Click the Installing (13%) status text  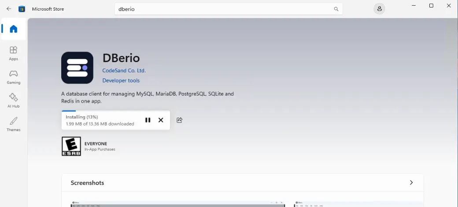[x=82, y=117]
